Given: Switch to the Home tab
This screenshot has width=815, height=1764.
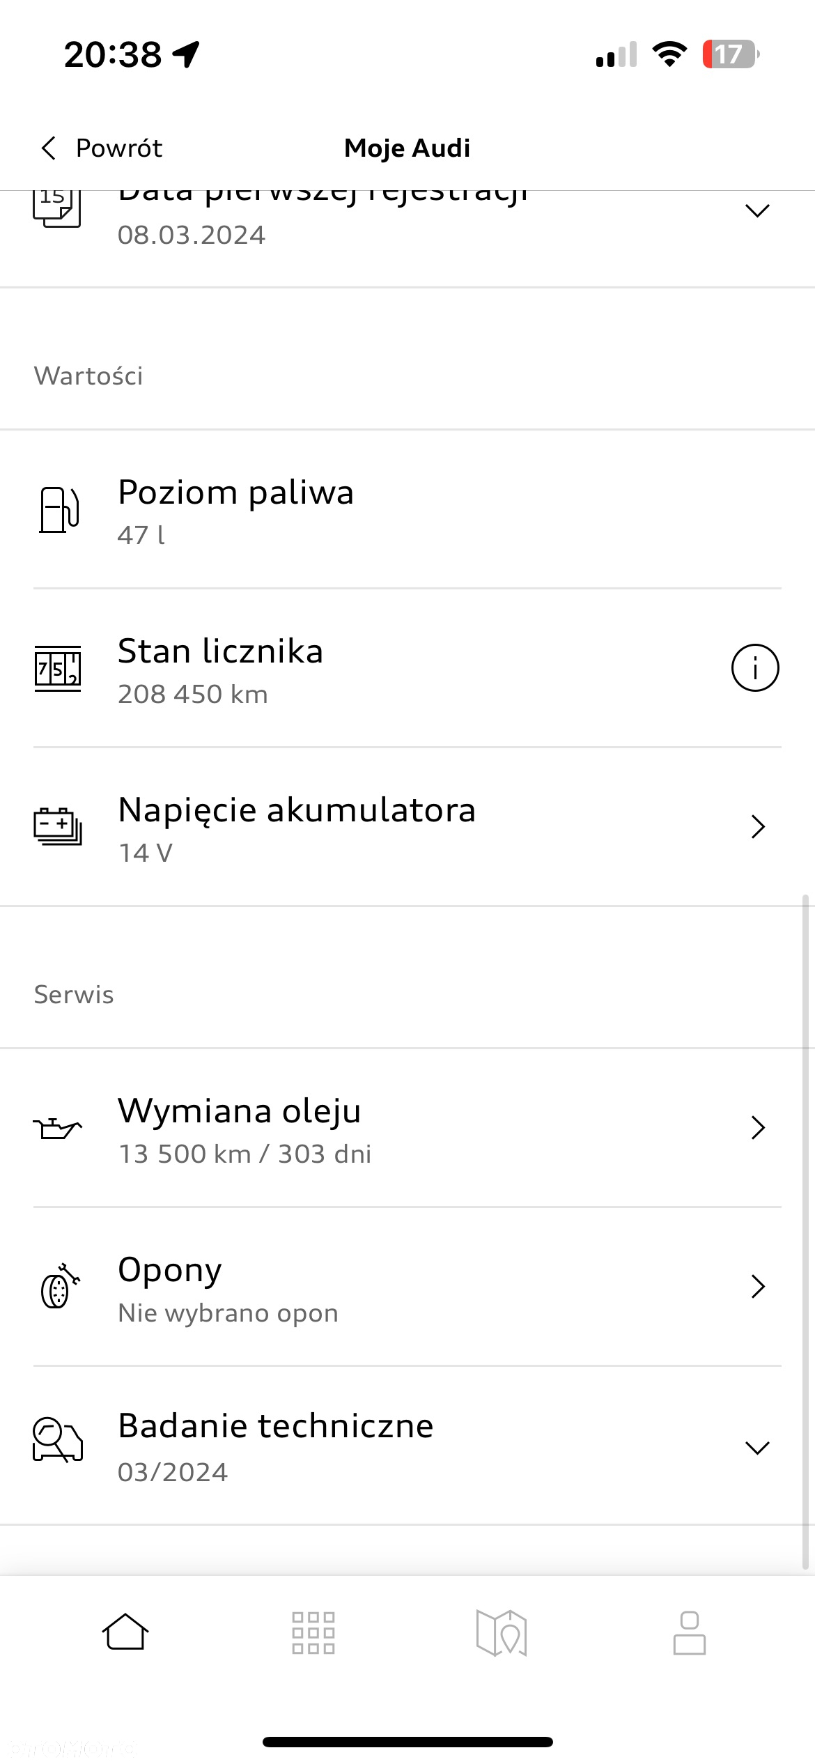Looking at the screenshot, I should 125,1632.
